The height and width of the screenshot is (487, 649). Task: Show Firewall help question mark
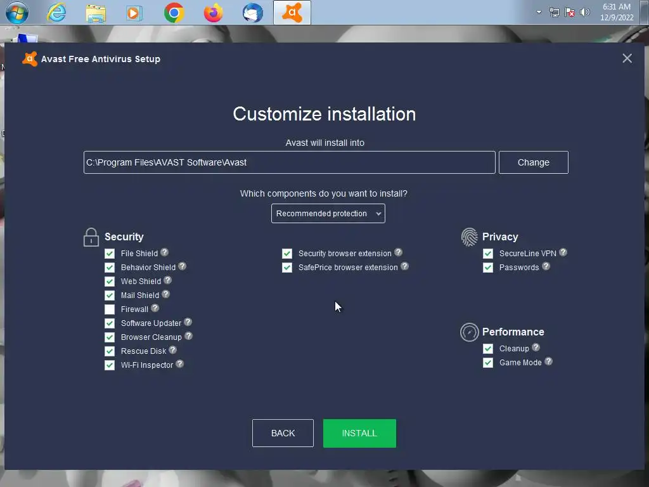click(x=155, y=308)
